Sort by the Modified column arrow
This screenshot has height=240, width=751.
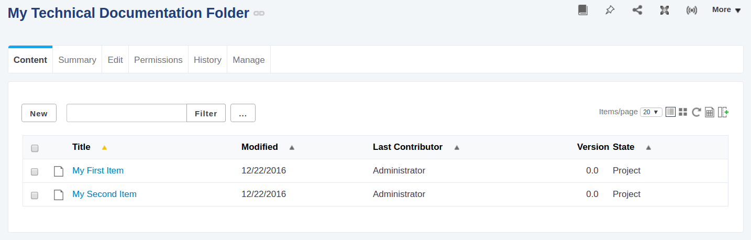[292, 147]
